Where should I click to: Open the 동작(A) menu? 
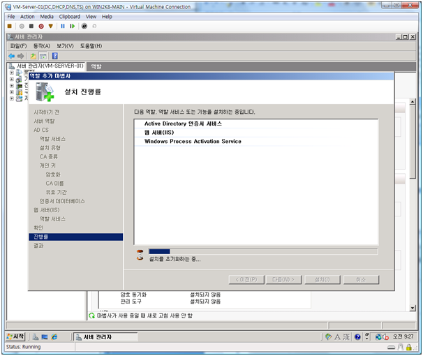pos(42,46)
